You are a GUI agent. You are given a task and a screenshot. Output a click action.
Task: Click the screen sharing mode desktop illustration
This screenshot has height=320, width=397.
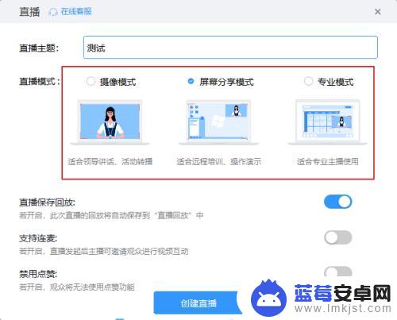pos(218,122)
